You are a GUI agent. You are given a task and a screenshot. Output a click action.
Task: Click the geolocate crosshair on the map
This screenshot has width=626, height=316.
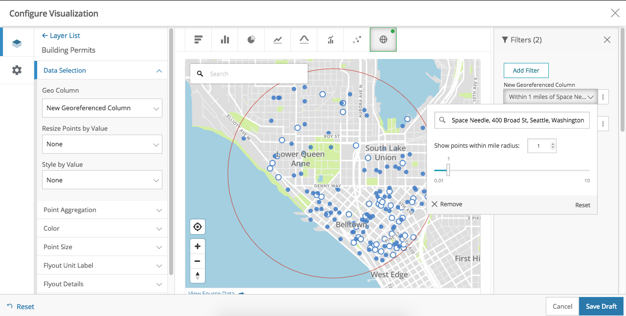(198, 226)
